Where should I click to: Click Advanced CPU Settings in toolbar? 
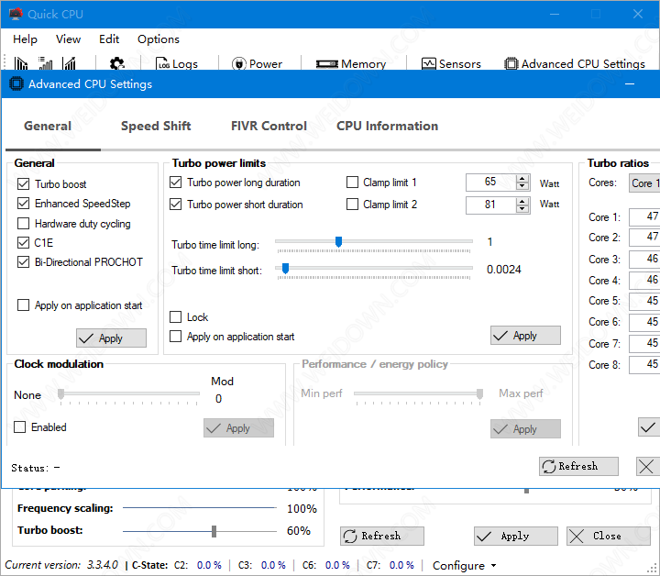[x=575, y=64]
